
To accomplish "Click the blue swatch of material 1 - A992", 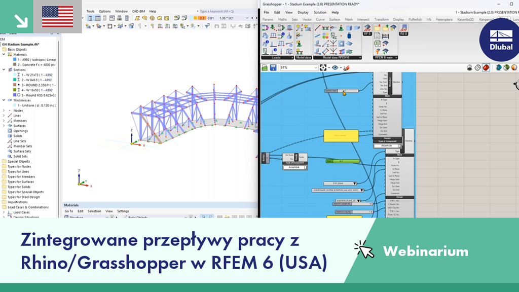I will 15,60.
